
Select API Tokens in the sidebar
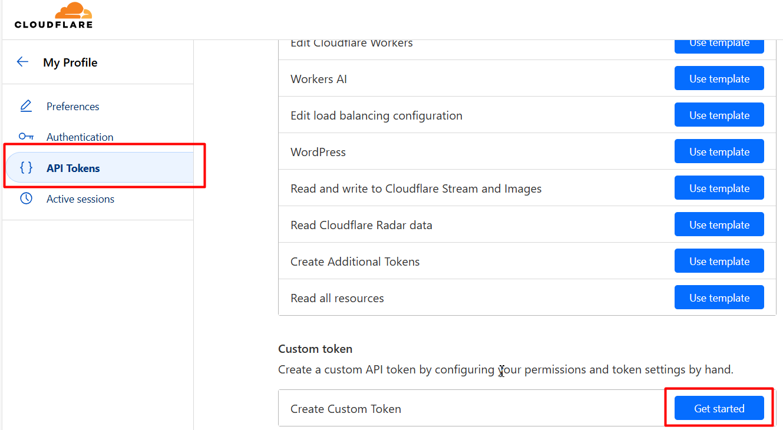point(100,168)
